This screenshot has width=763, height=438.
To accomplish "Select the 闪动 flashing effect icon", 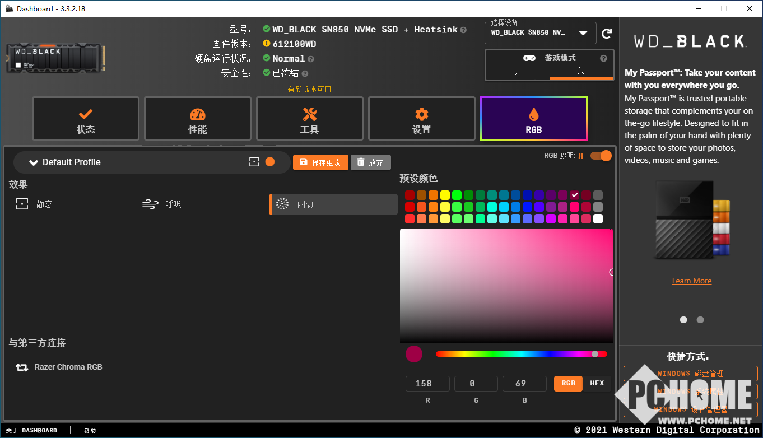I will 282,204.
